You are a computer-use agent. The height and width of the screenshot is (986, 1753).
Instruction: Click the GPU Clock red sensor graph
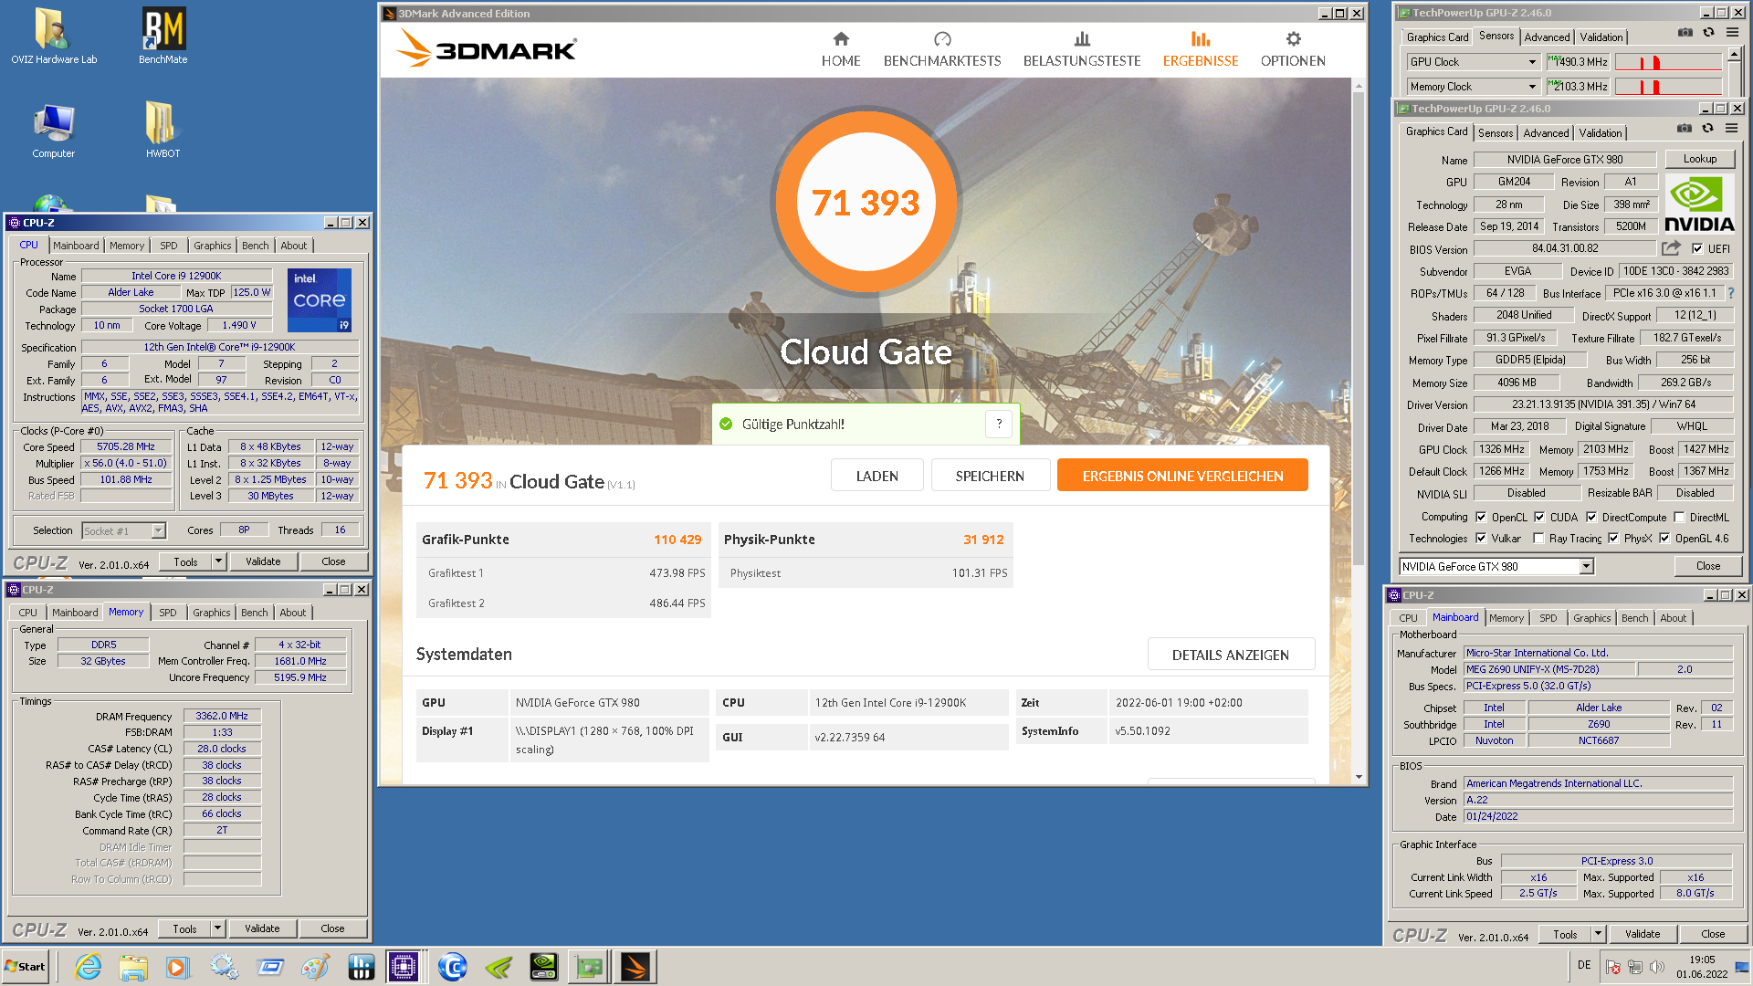(x=1668, y=62)
